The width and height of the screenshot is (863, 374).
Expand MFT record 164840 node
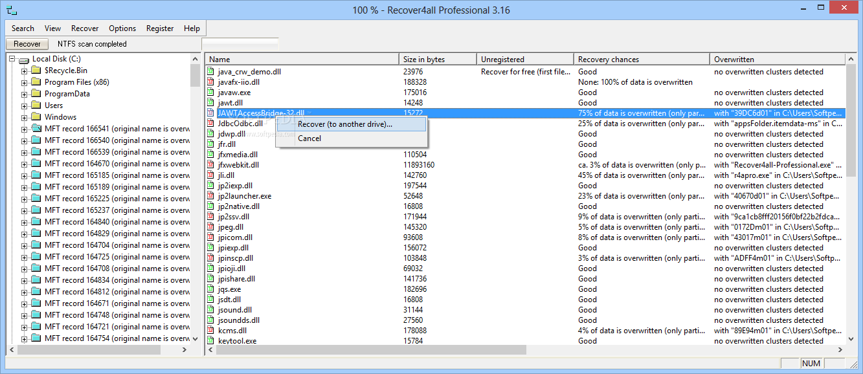click(x=24, y=222)
